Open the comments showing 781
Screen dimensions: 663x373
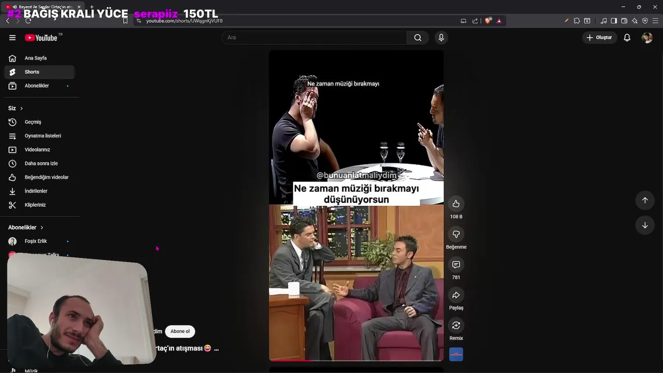456,265
